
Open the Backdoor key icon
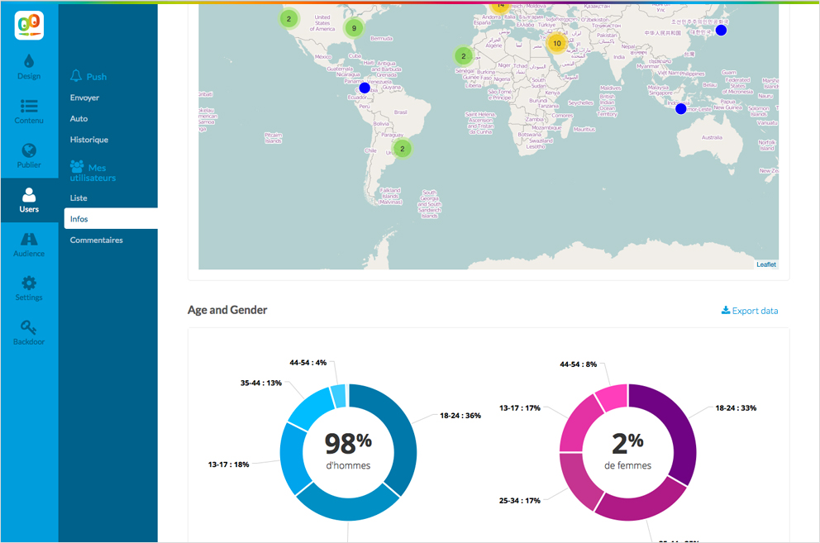29,327
